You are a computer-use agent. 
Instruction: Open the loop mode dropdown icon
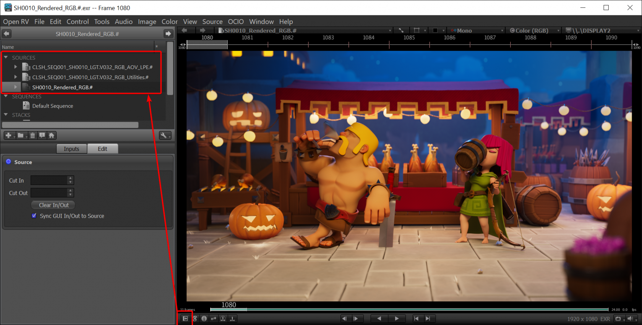coord(619,319)
